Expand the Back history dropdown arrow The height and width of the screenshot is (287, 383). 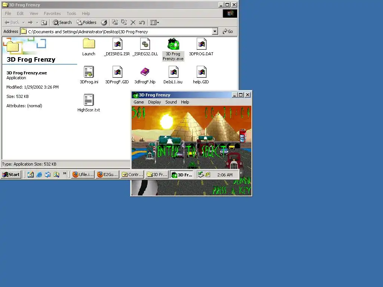pos(24,22)
